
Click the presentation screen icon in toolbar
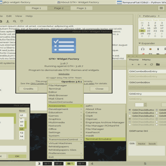pos(22,21)
